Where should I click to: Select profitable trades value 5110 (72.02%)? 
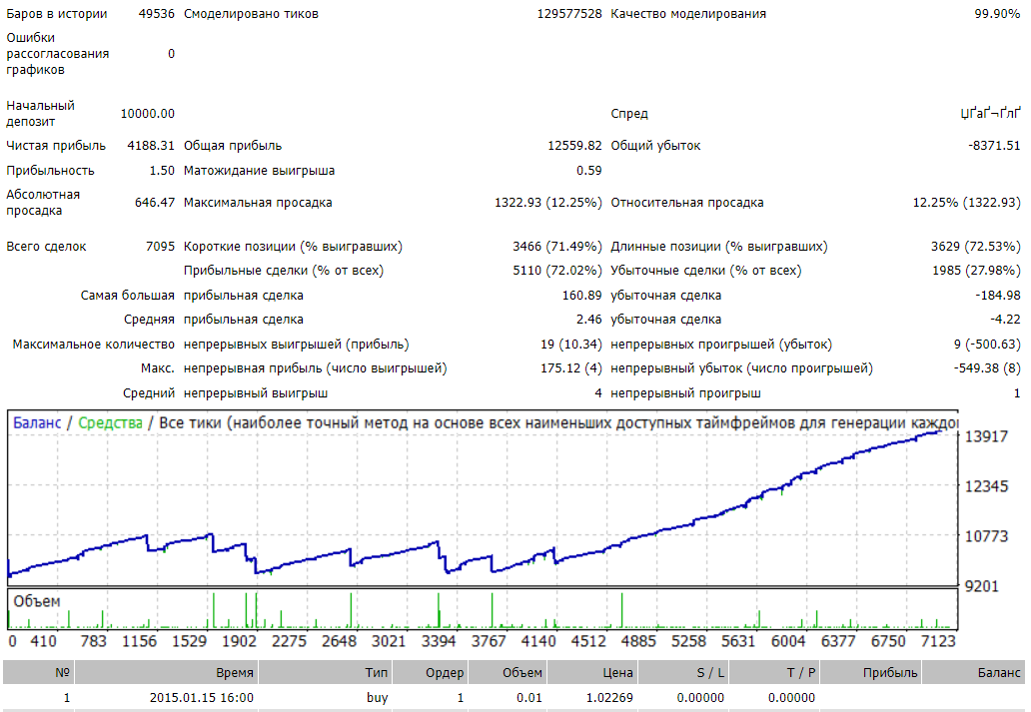[557, 271]
